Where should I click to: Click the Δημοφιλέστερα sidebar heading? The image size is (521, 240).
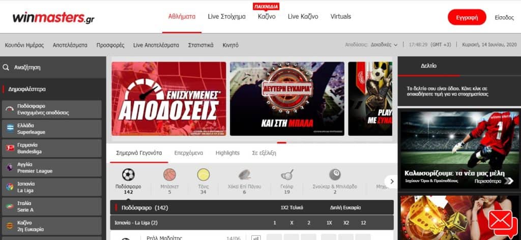click(x=27, y=89)
